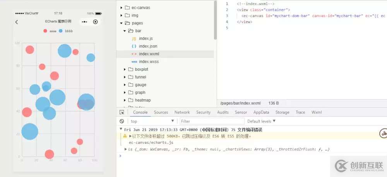Switch to the Sources tab
Image resolution: width=387 pixels, height=177 pixels.
click(161, 112)
